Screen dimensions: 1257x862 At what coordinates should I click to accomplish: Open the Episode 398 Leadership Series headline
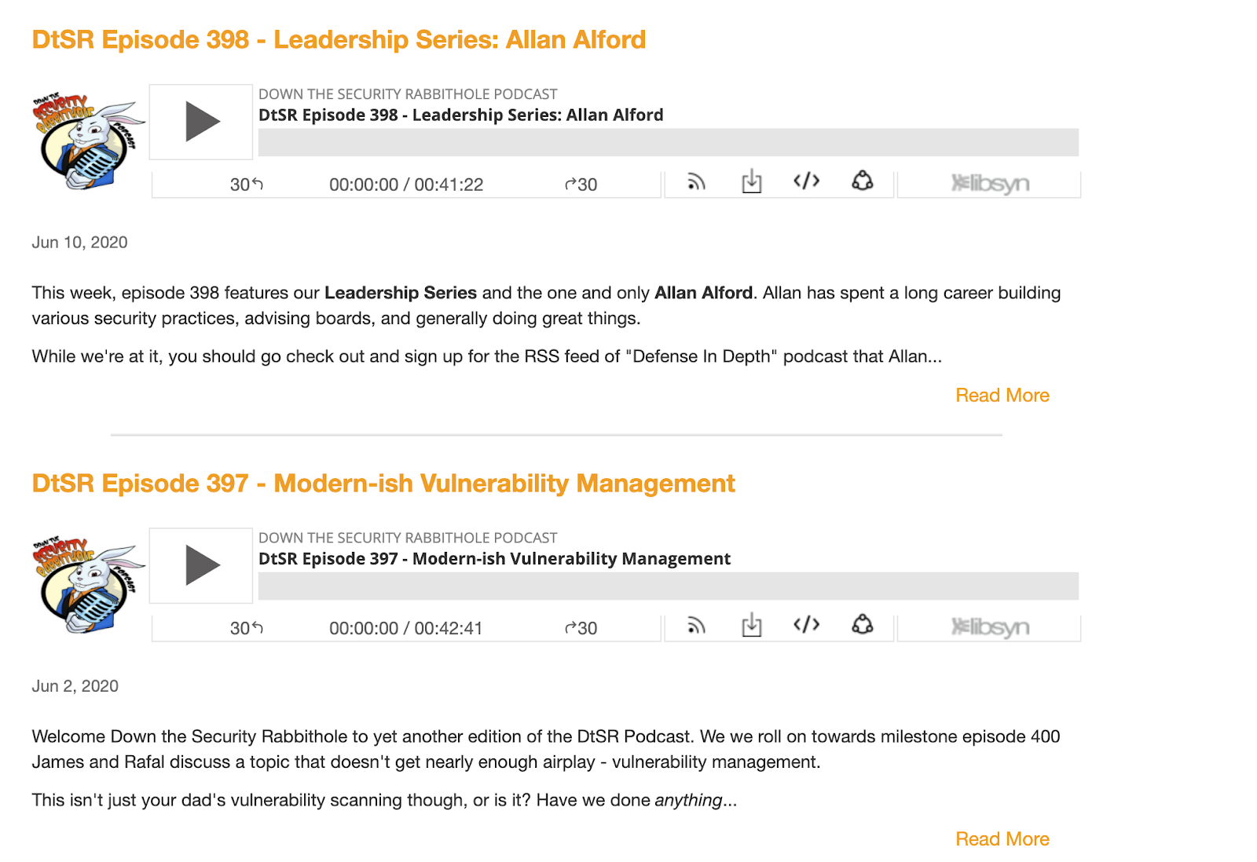[339, 40]
